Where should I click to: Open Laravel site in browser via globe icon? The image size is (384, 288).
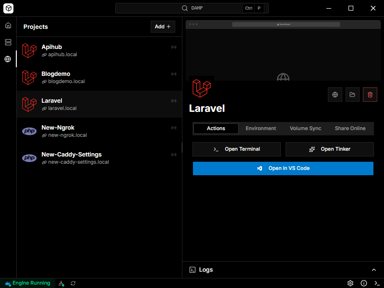[335, 94]
